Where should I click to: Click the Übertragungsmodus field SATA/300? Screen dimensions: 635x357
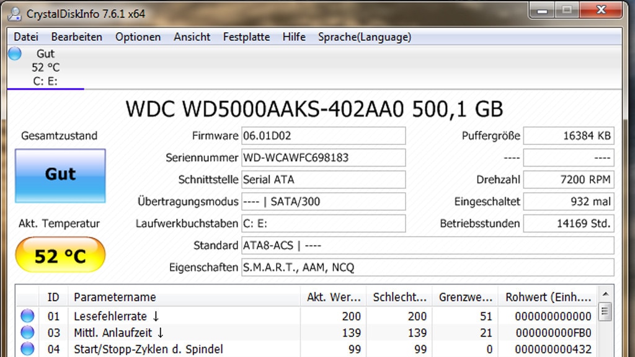[324, 201]
